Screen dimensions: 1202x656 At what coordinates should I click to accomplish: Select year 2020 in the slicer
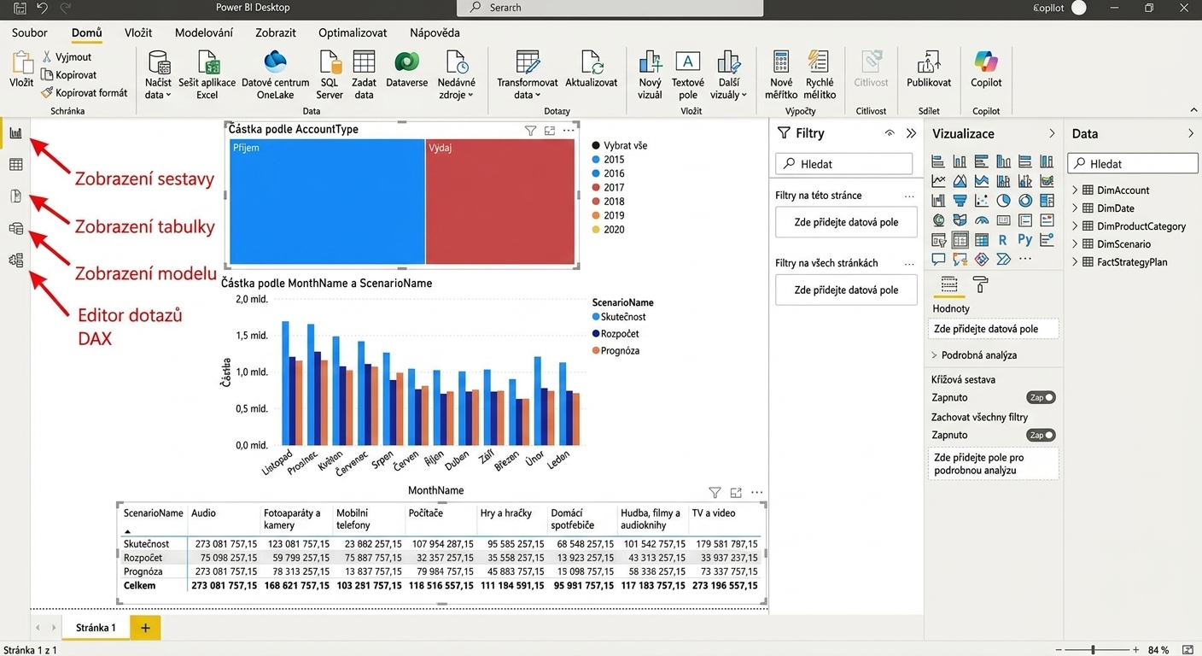point(609,229)
